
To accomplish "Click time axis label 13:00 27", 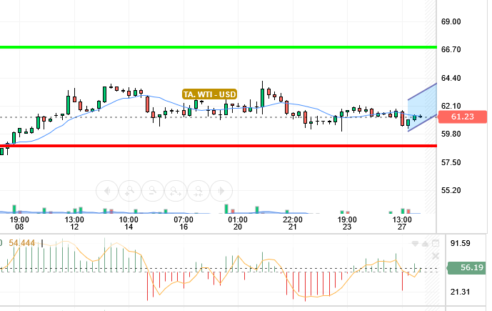I will (402, 223).
